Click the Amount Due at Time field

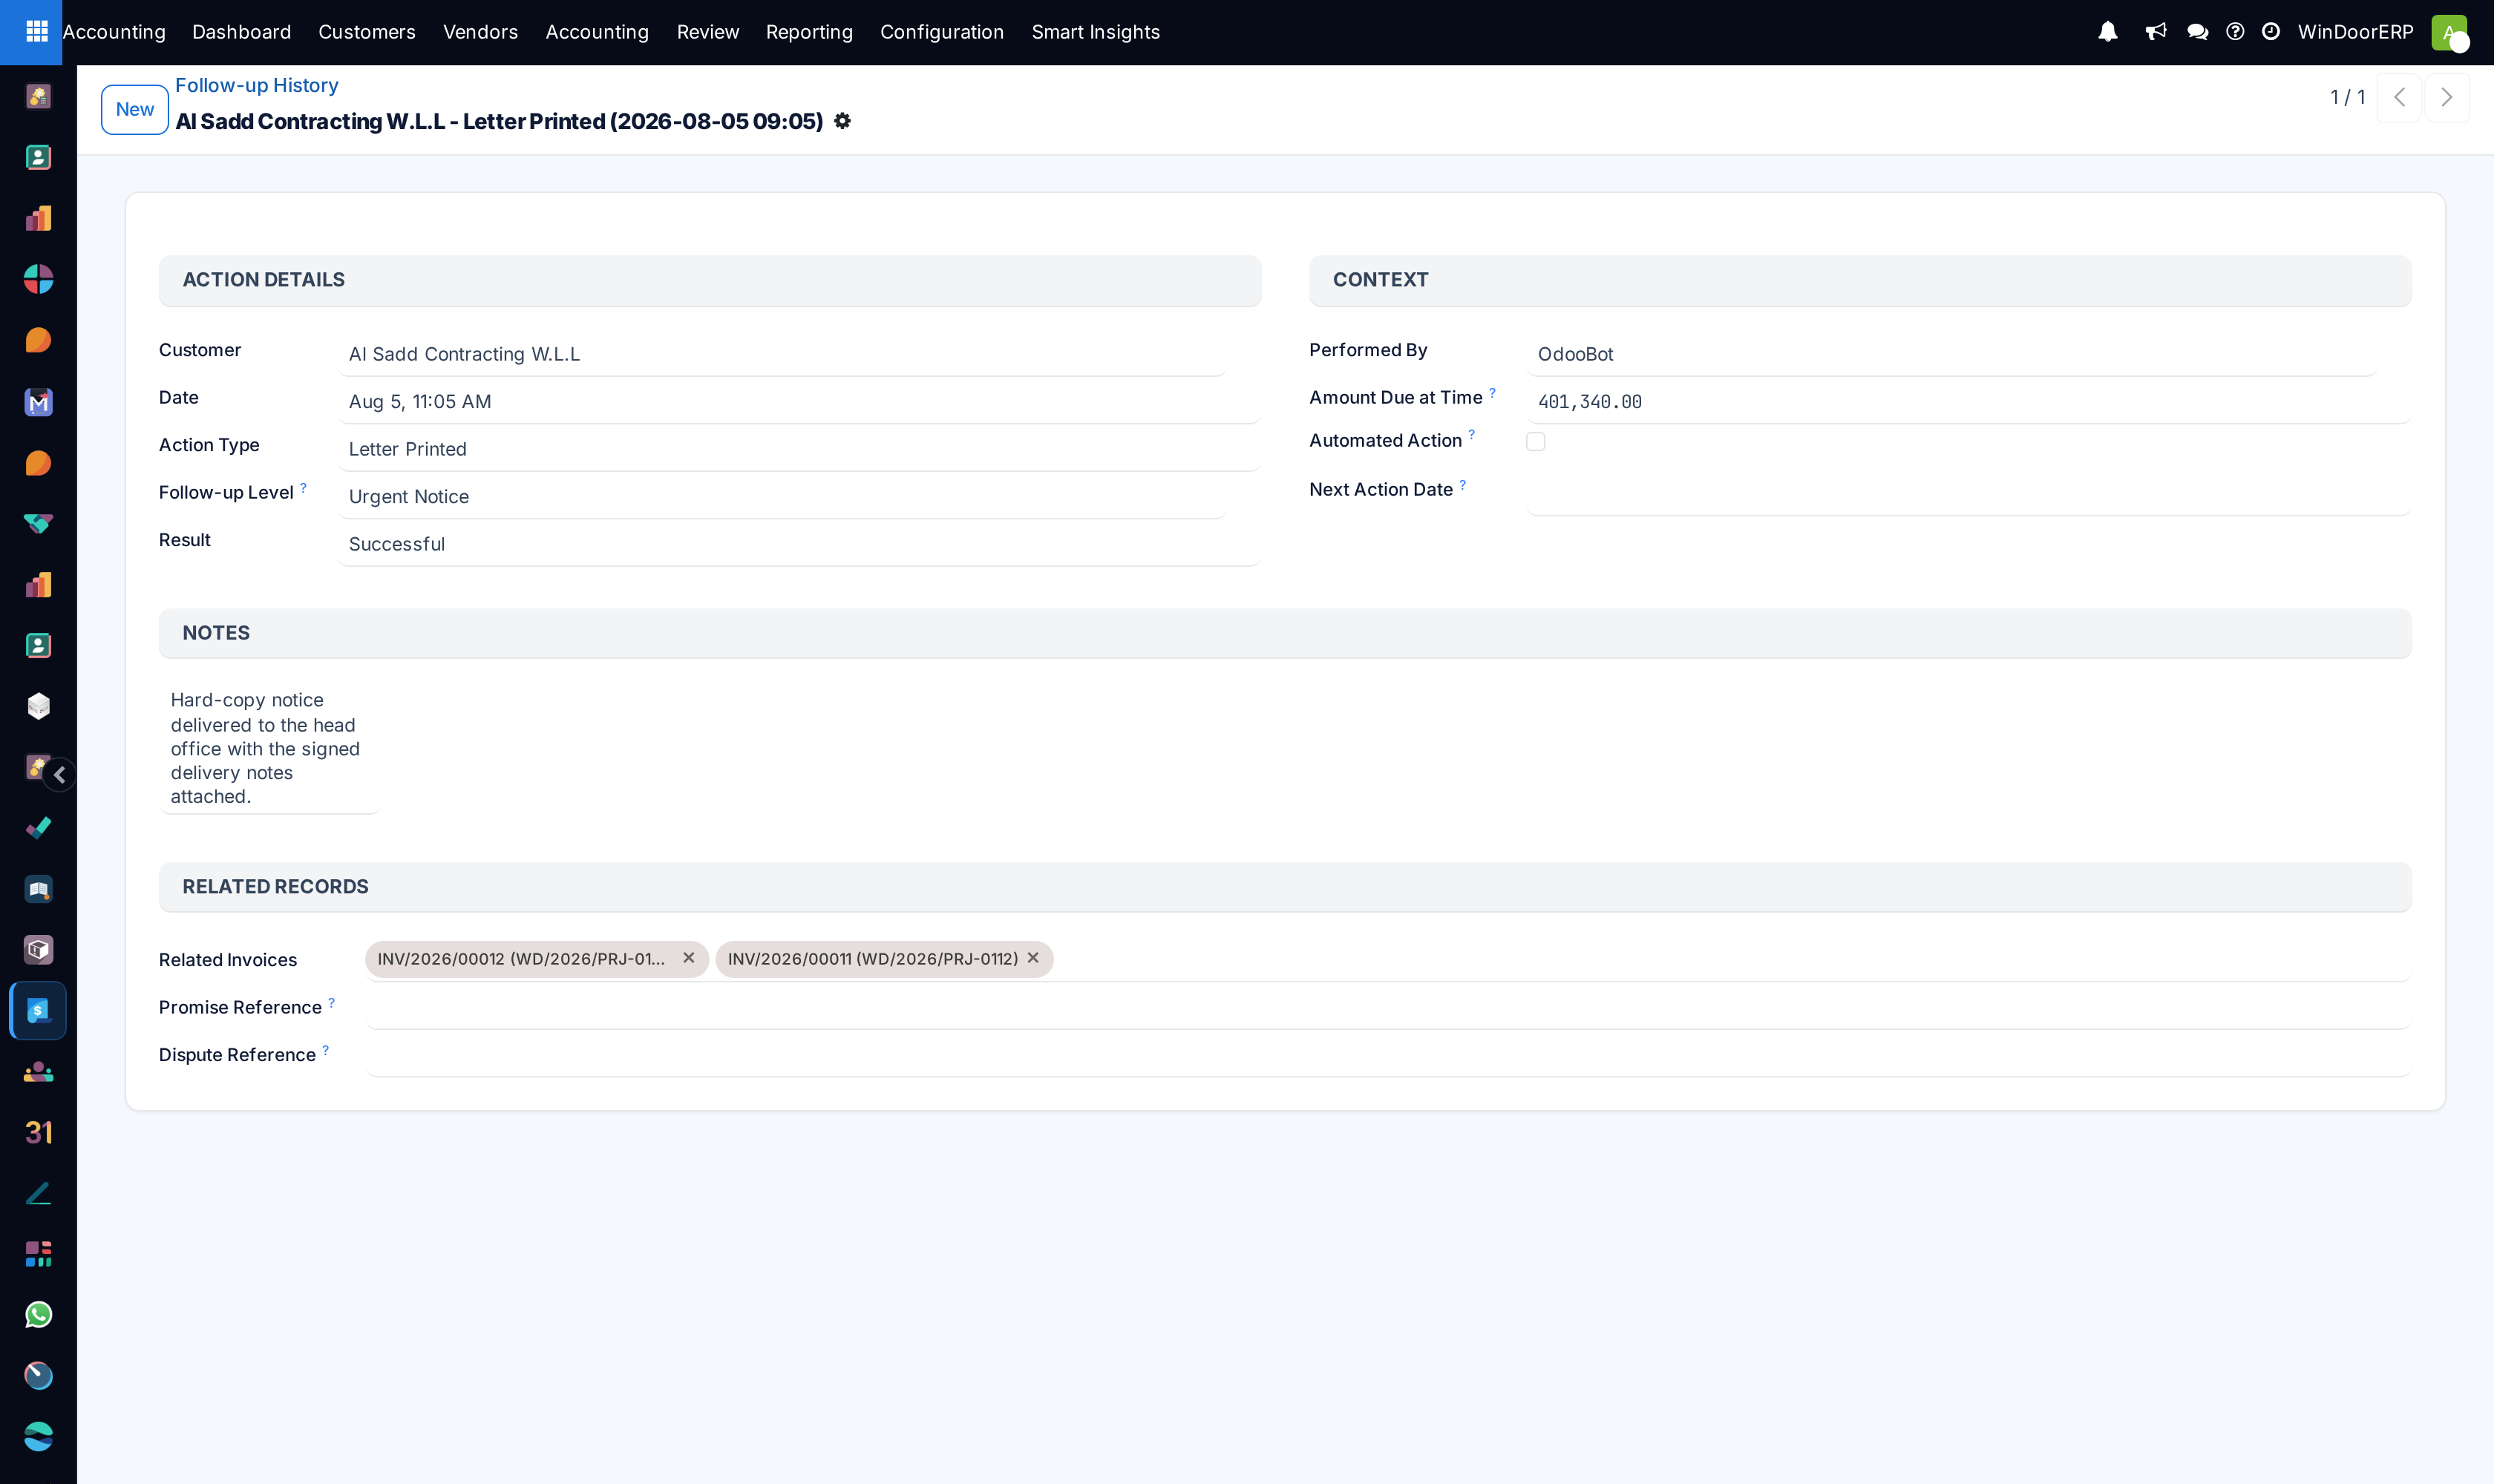click(x=1968, y=402)
